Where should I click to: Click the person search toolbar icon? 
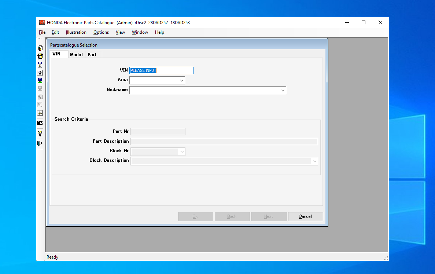coord(40,65)
